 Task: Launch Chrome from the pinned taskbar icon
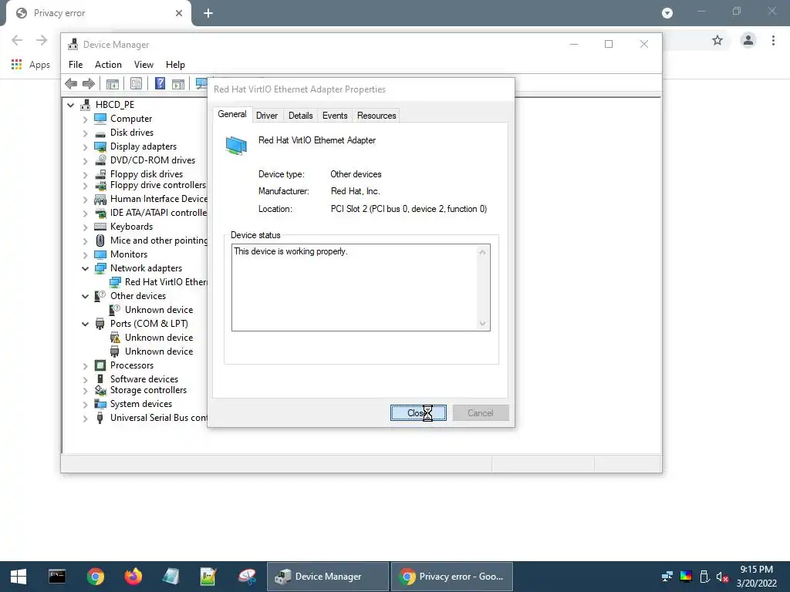click(95, 577)
